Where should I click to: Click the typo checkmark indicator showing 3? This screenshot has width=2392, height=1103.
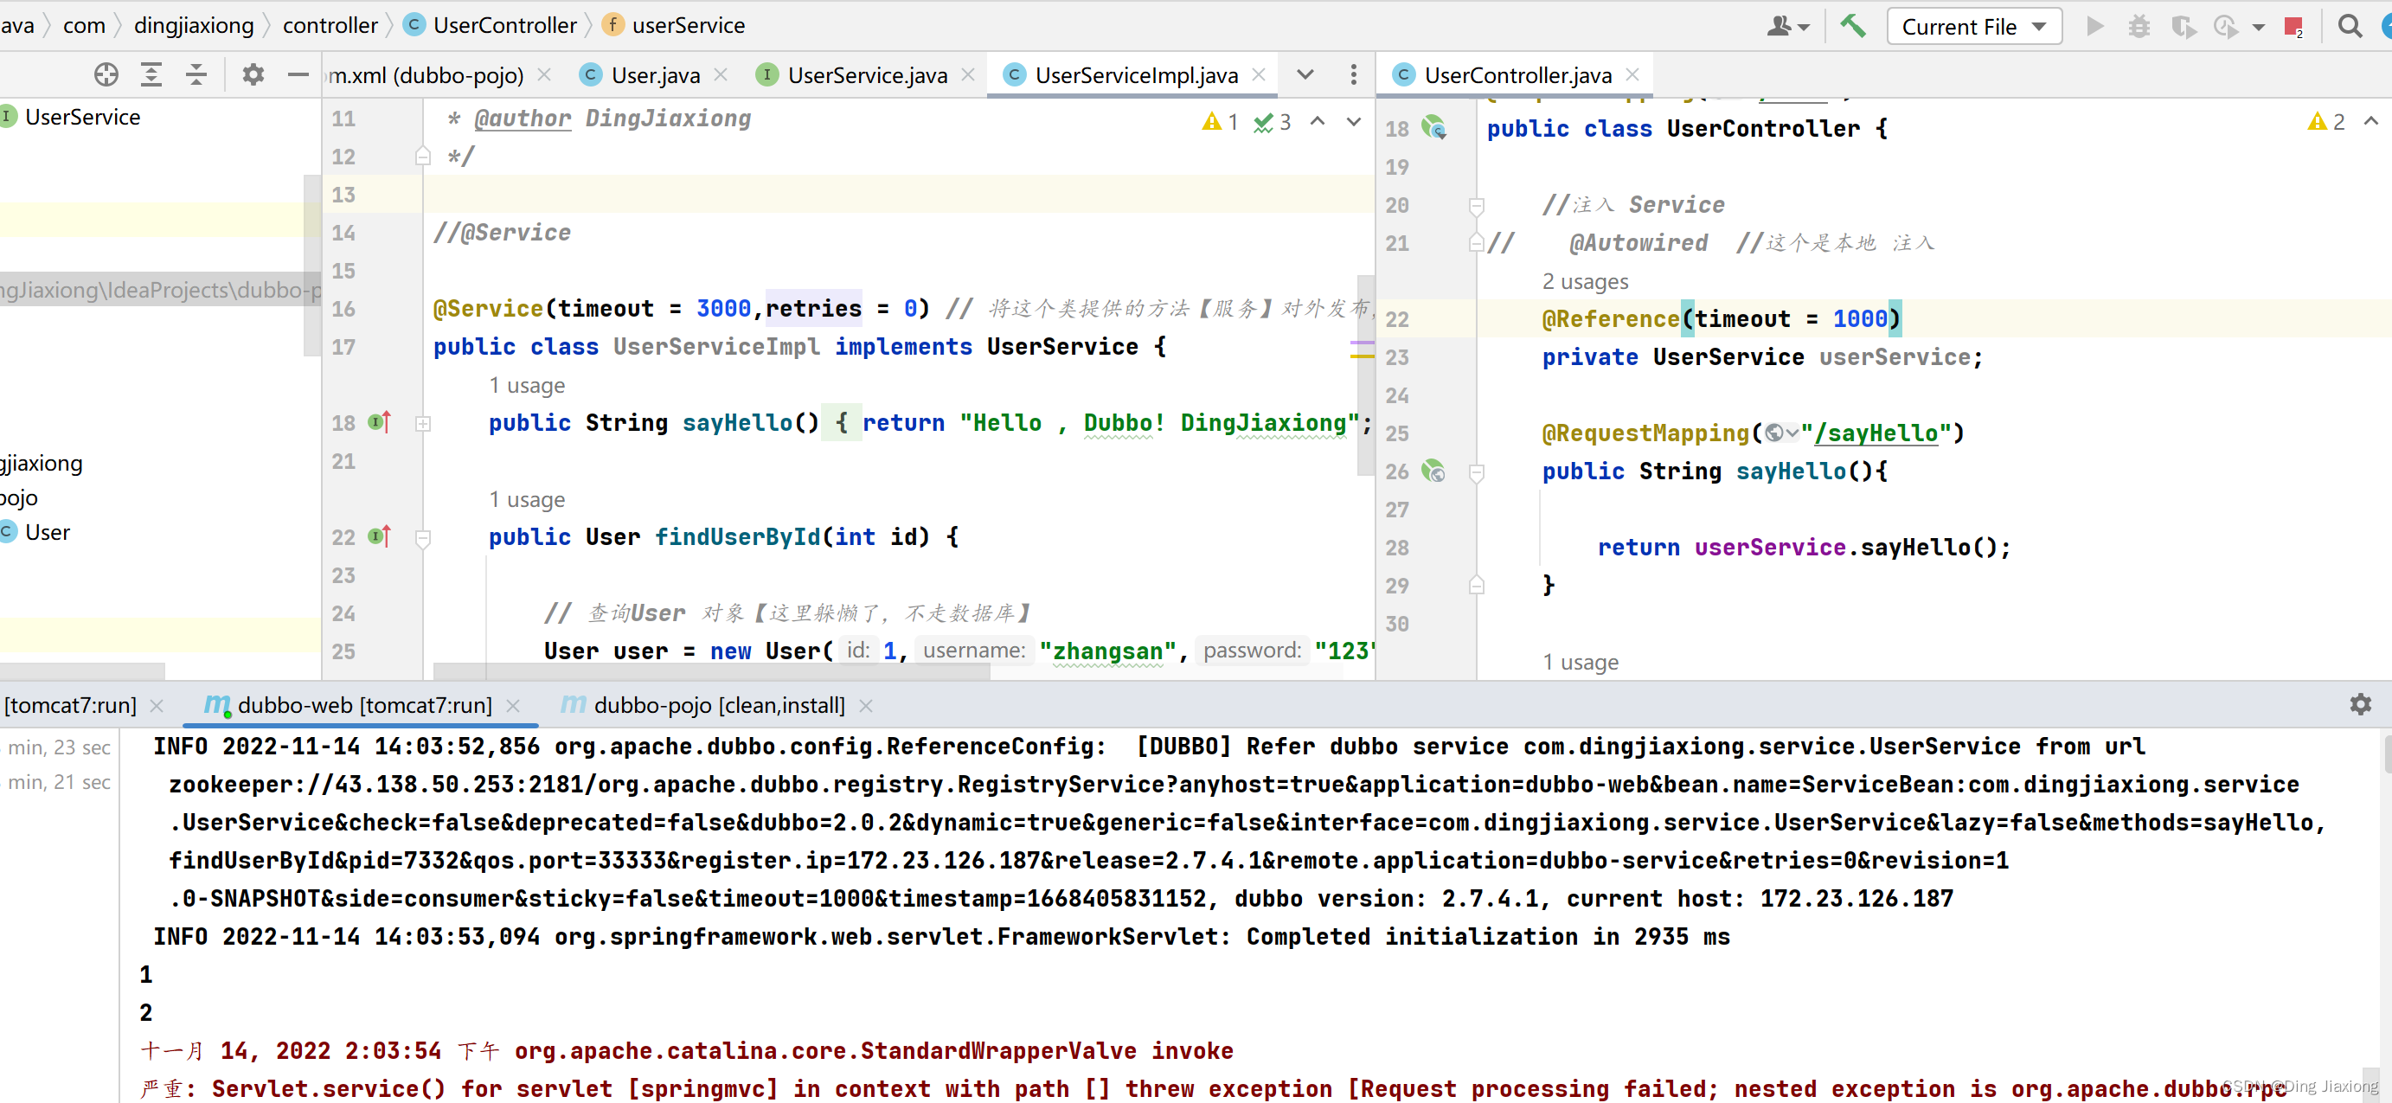click(1273, 122)
